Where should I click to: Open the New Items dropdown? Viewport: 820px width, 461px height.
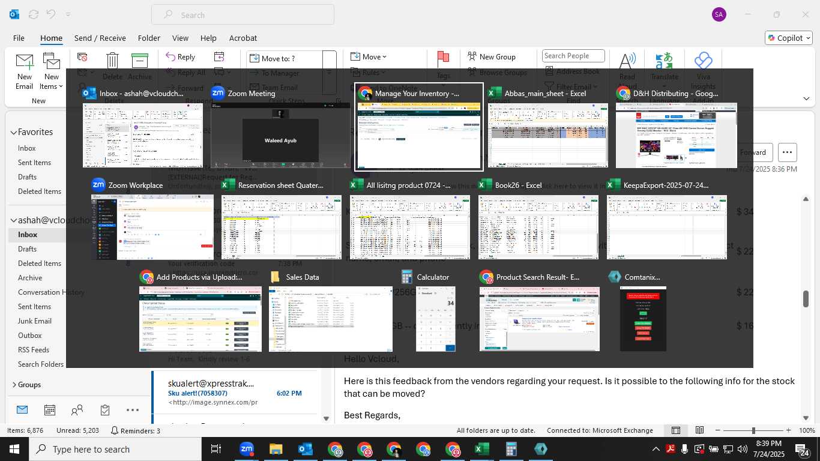coord(52,72)
